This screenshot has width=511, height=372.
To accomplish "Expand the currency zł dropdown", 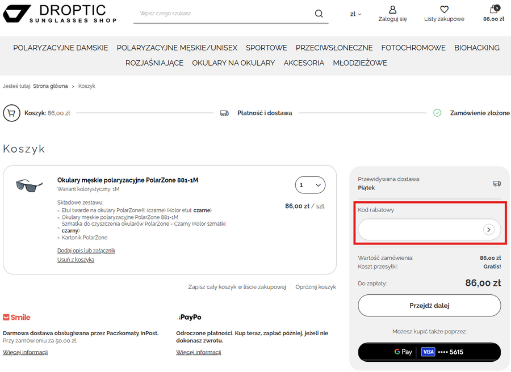I will point(355,14).
